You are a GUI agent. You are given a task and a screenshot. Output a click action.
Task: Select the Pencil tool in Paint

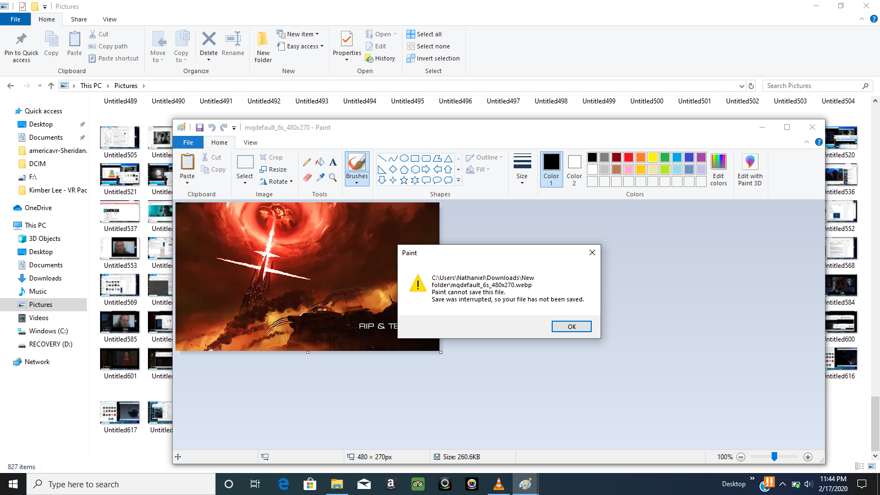pos(307,162)
